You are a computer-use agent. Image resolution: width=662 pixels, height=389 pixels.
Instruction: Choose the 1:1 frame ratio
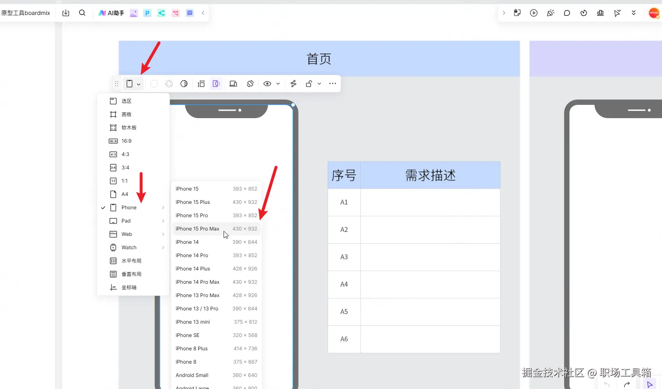tap(133, 181)
